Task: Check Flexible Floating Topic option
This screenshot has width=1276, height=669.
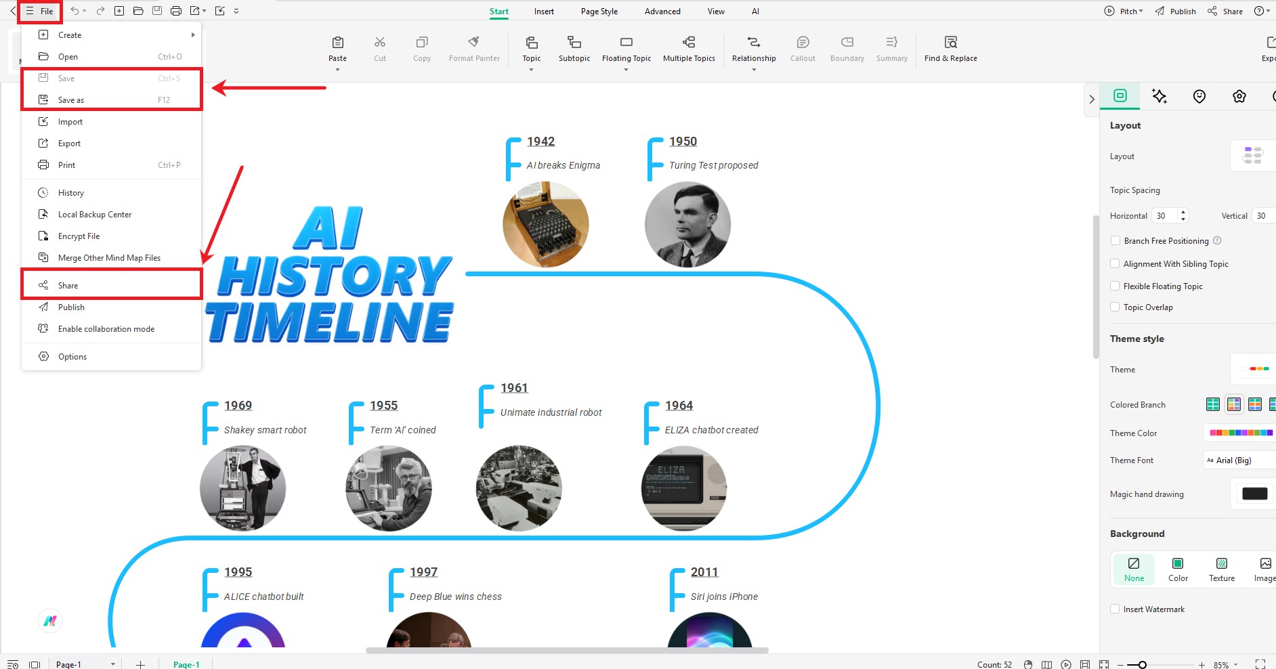Action: (1115, 286)
